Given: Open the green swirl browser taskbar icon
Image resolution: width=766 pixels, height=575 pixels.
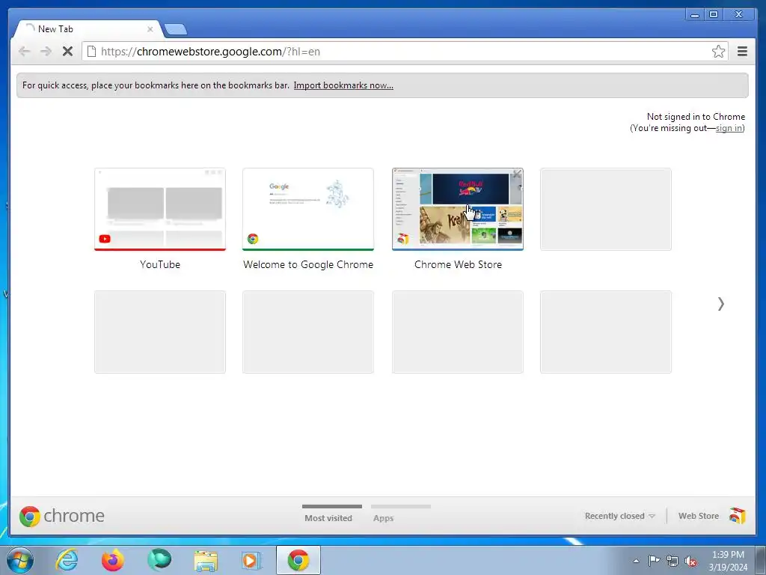Looking at the screenshot, I should pos(159,560).
